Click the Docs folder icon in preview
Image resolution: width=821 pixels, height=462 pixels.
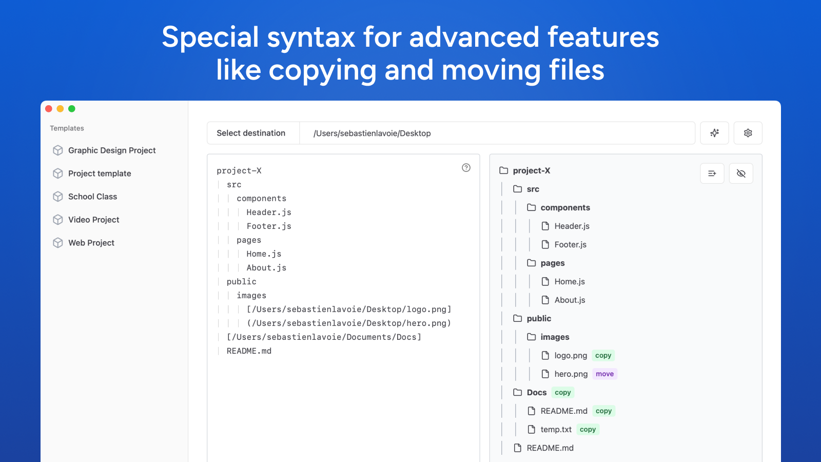coord(518,392)
